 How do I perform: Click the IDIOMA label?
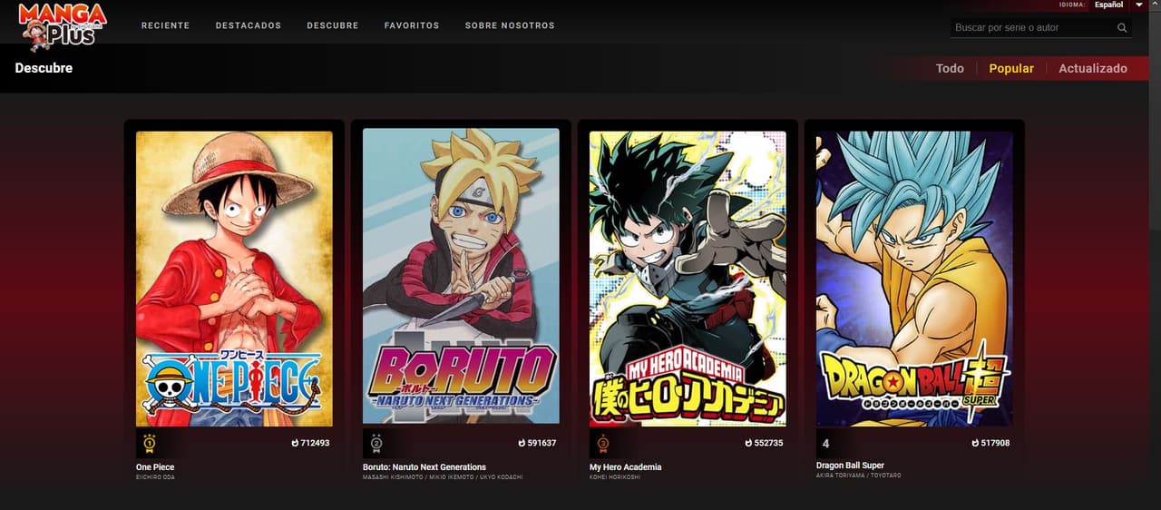coord(1072,5)
